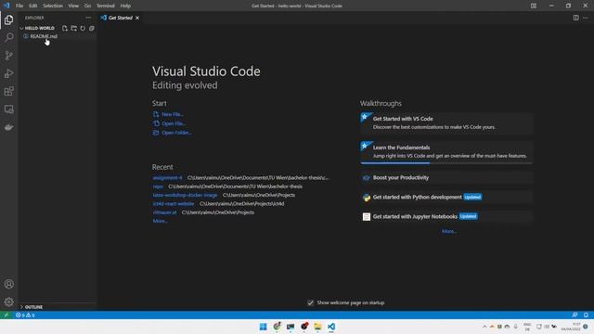Open the Remote Explorer view
594x334 pixels.
[8, 109]
